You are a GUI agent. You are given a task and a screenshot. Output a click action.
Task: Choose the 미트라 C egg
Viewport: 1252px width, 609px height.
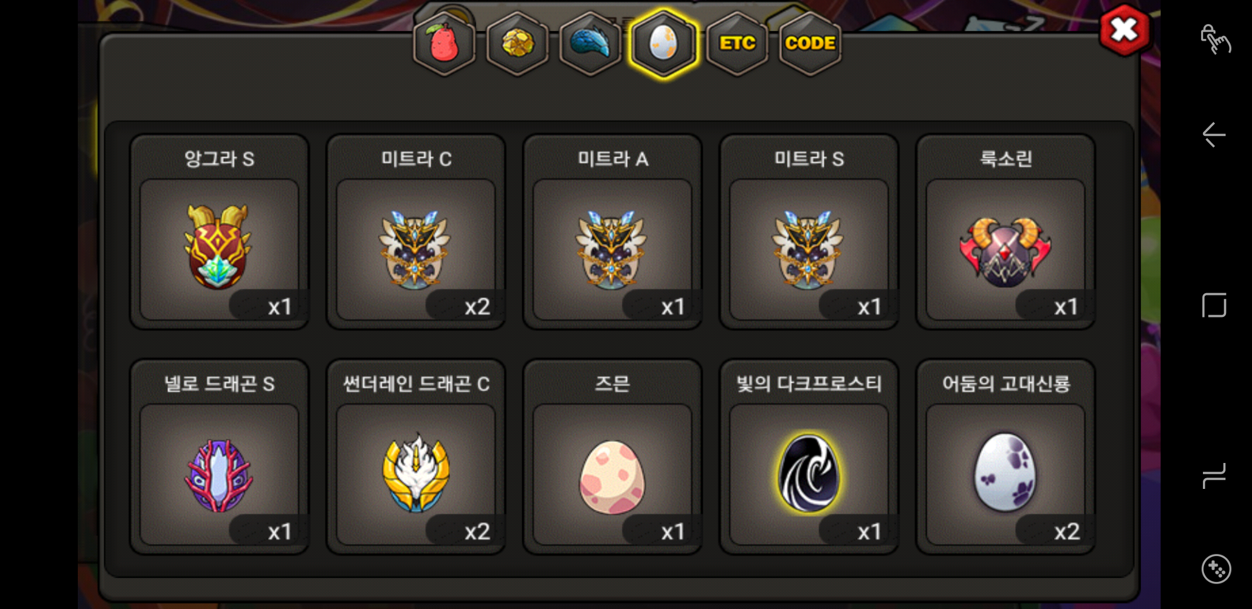pyautogui.click(x=416, y=232)
